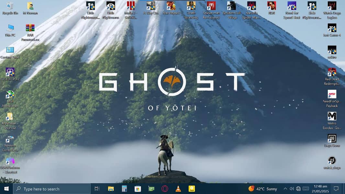Open File Explorer from the taskbar
Viewport: 345px width, 194px height.
111,189
